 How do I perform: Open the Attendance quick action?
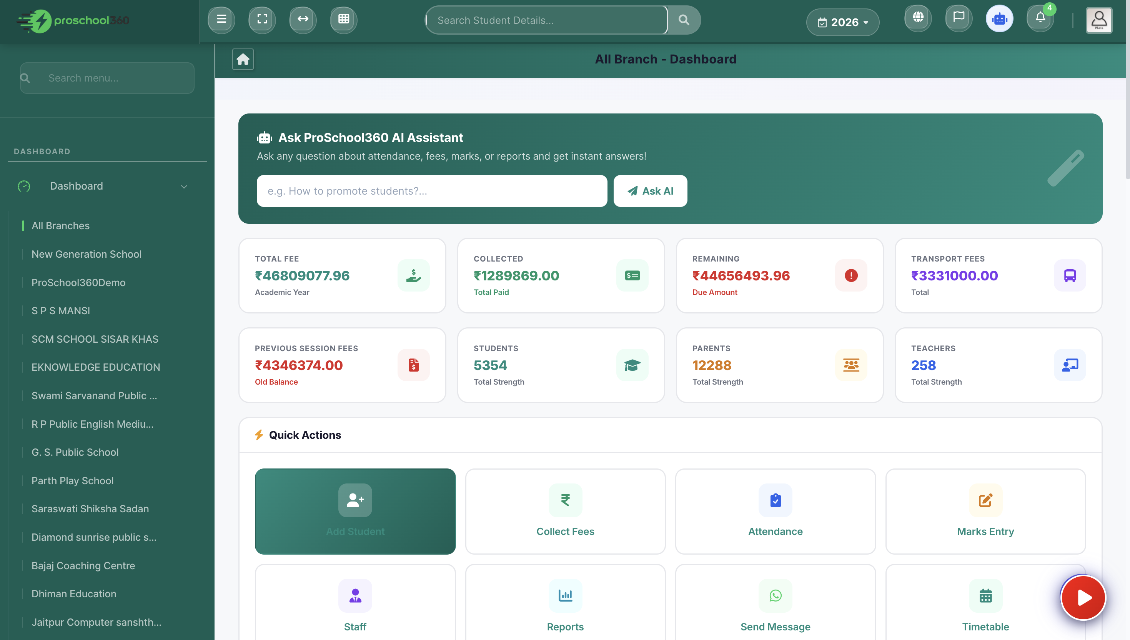pyautogui.click(x=775, y=511)
